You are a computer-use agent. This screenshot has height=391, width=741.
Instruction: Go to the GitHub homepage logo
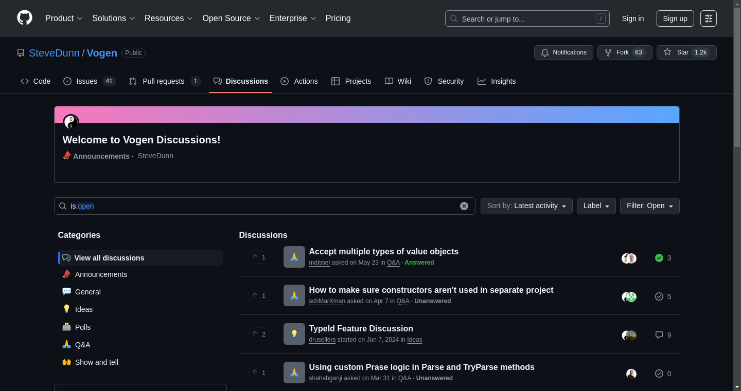(25, 18)
